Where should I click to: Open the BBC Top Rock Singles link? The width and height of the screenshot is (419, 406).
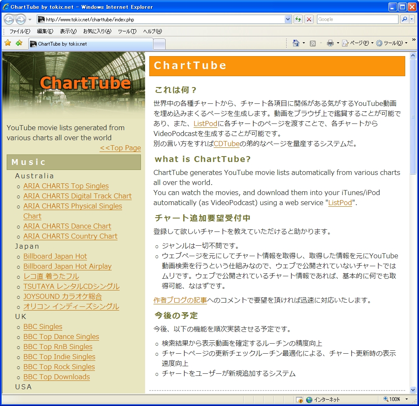pos(59,367)
